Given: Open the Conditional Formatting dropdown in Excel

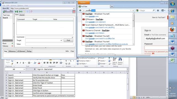Looking at the screenshot, I should [x=86, y=58].
